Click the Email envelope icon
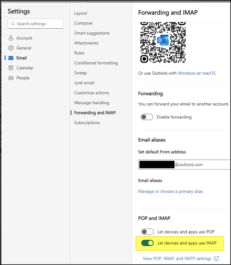Image resolution: width=231 pixels, height=265 pixels. coord(11,58)
